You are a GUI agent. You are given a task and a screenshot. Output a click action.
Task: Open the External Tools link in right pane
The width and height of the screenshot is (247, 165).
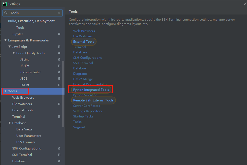point(84,42)
